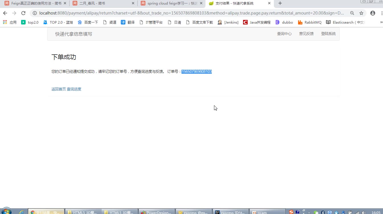
Task: Open 意见反馈 in the navbar
Action: coord(306,34)
